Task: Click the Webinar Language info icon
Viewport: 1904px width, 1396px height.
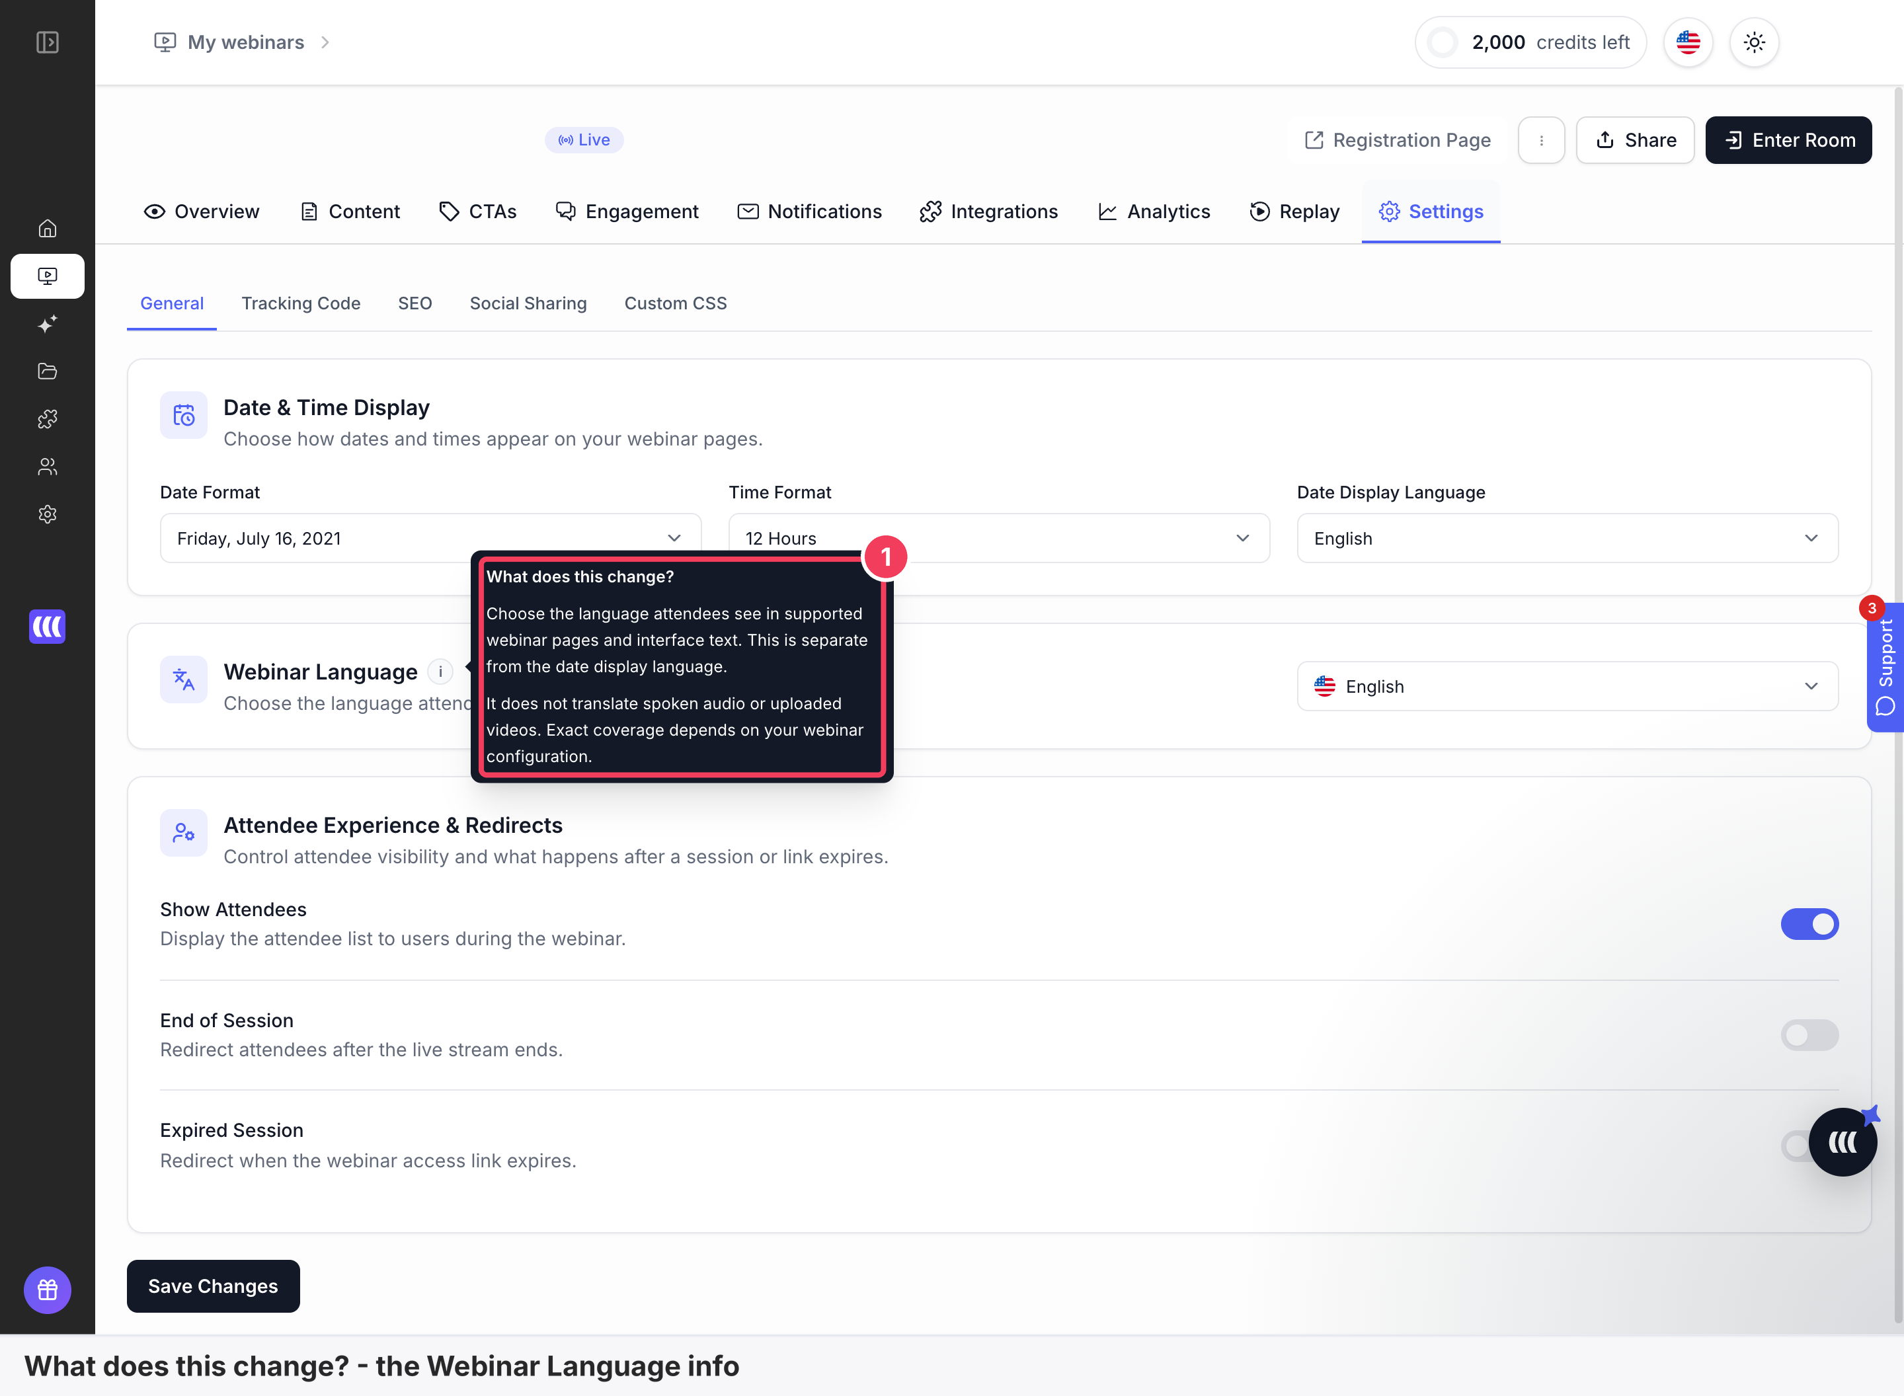Action: click(x=440, y=672)
